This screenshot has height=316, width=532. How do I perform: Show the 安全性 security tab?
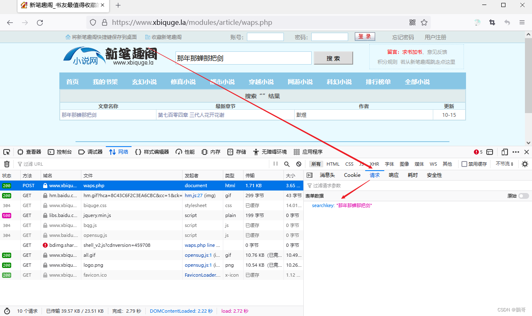coord(434,175)
